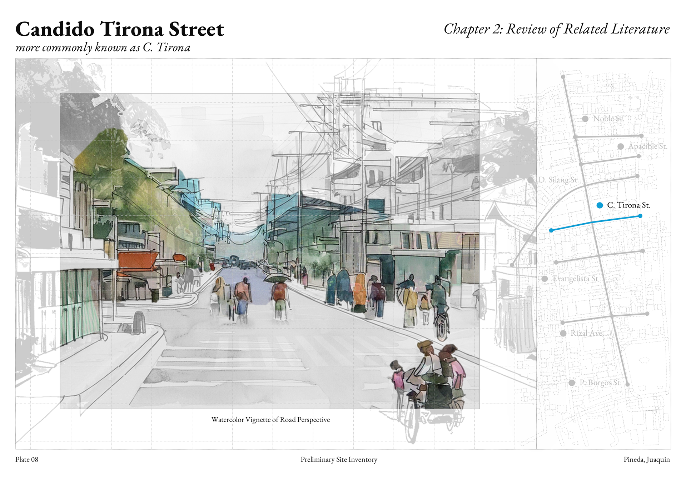Click the Plate 08 footer label
The width and height of the screenshot is (686, 485).
pos(27,459)
